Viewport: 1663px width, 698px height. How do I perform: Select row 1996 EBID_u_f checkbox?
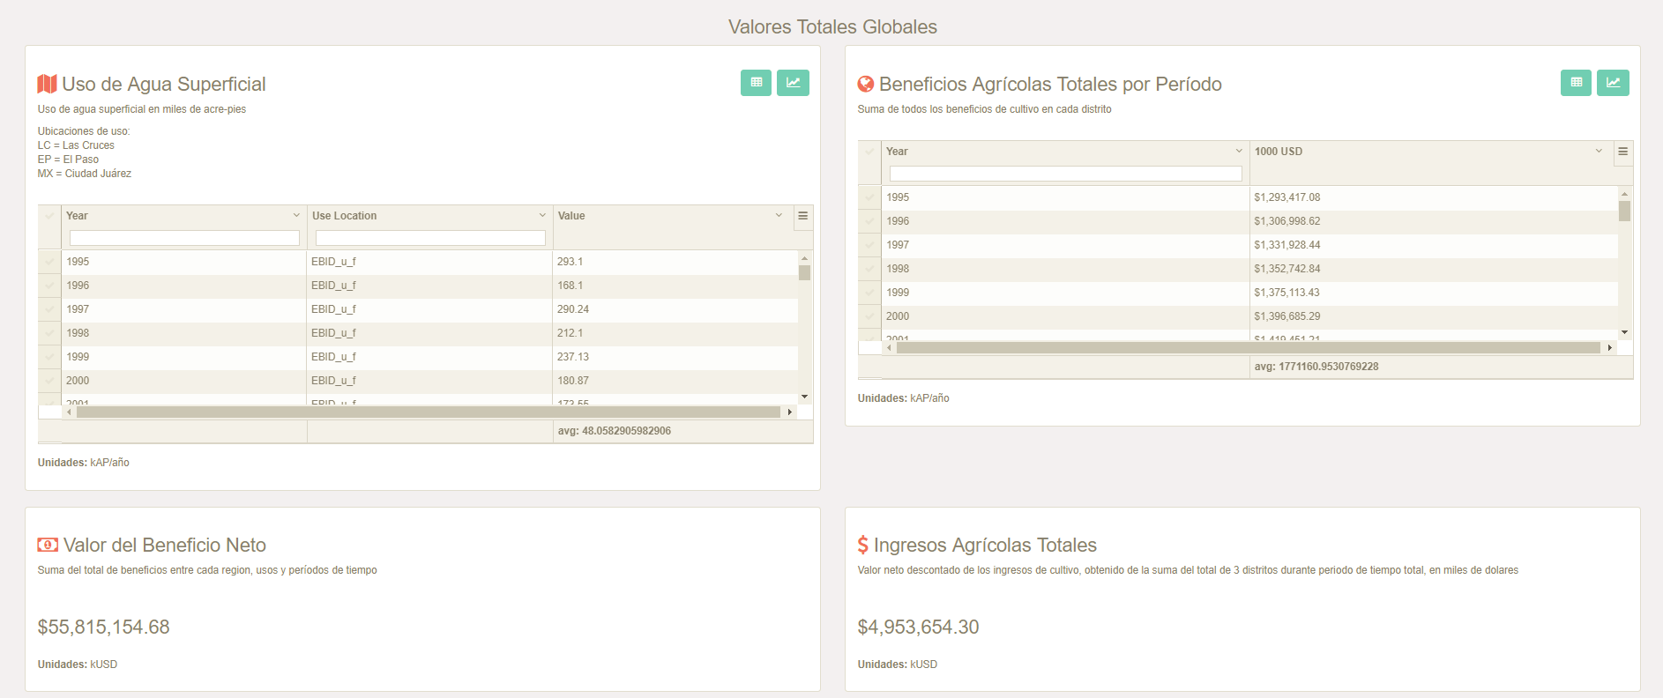50,286
